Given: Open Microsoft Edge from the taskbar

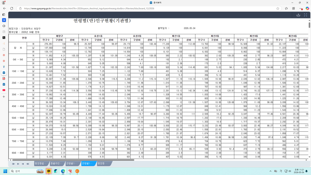Looking at the screenshot, I should click(x=63, y=171).
